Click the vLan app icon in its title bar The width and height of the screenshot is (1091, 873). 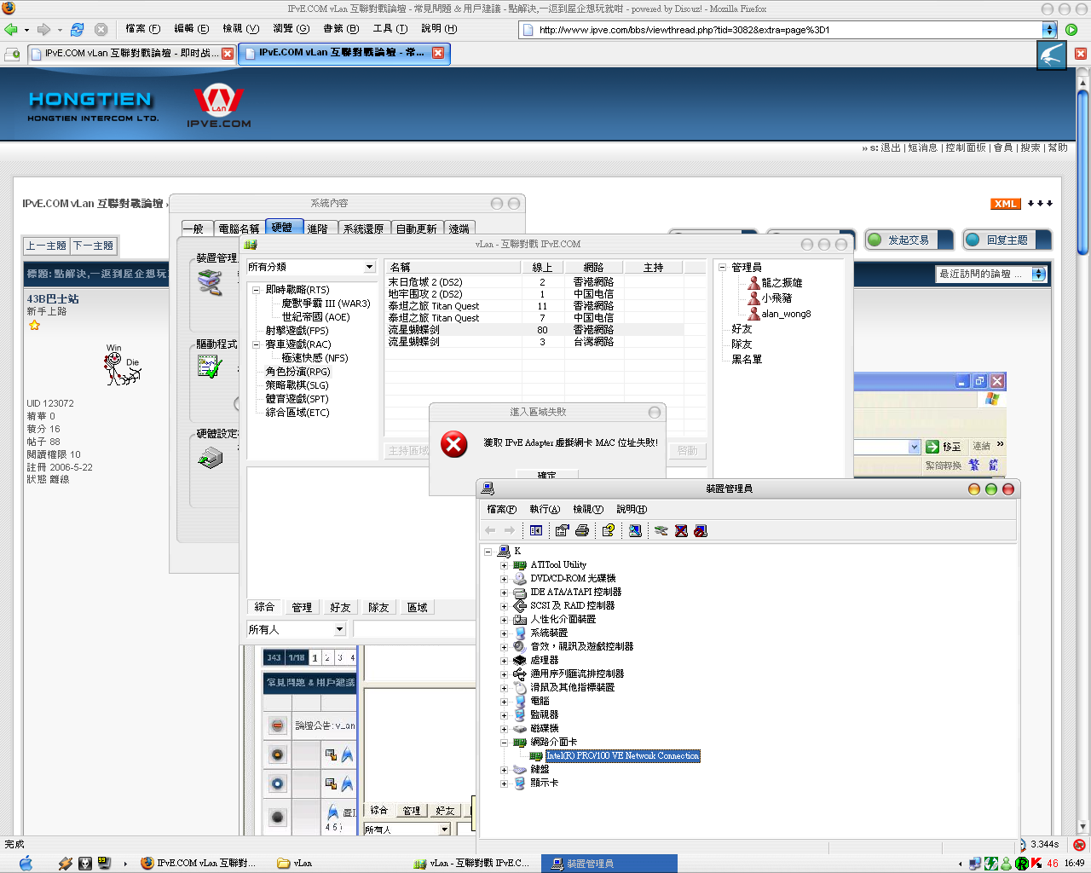click(251, 245)
